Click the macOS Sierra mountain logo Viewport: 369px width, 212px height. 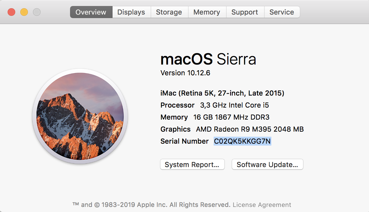(x=80, y=116)
